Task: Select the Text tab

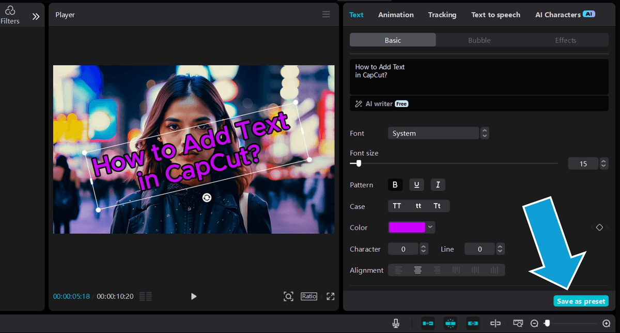Action: coord(357,15)
